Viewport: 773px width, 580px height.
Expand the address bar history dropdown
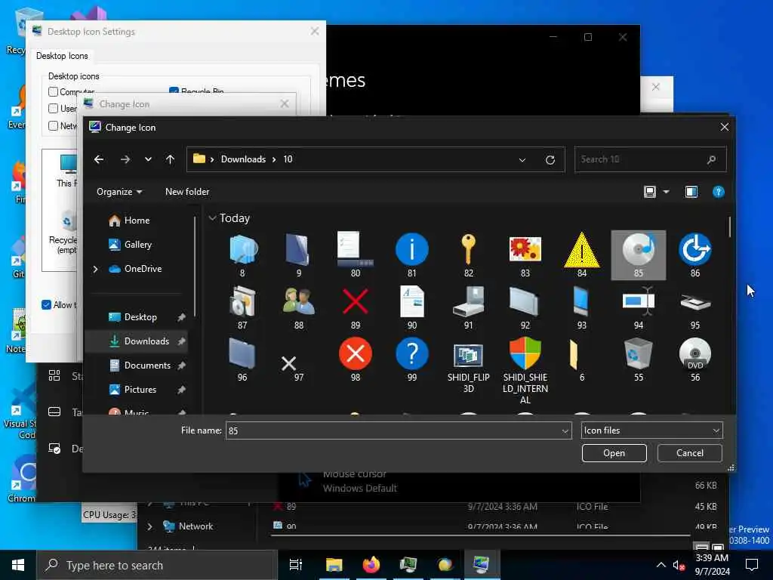522,160
